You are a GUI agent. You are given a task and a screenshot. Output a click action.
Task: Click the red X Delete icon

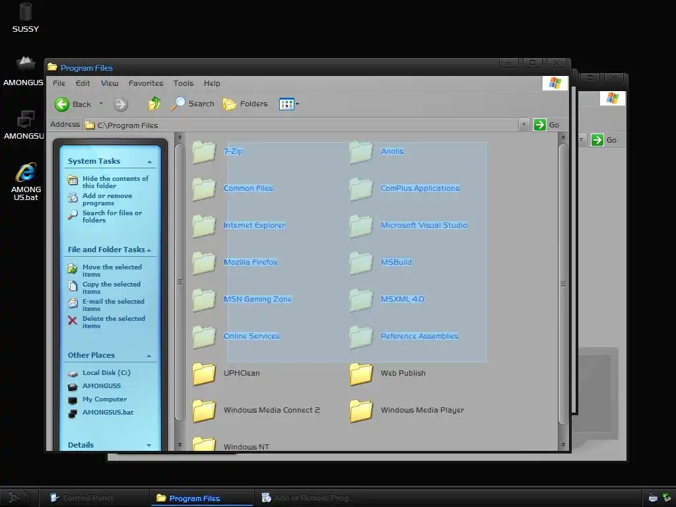click(73, 320)
